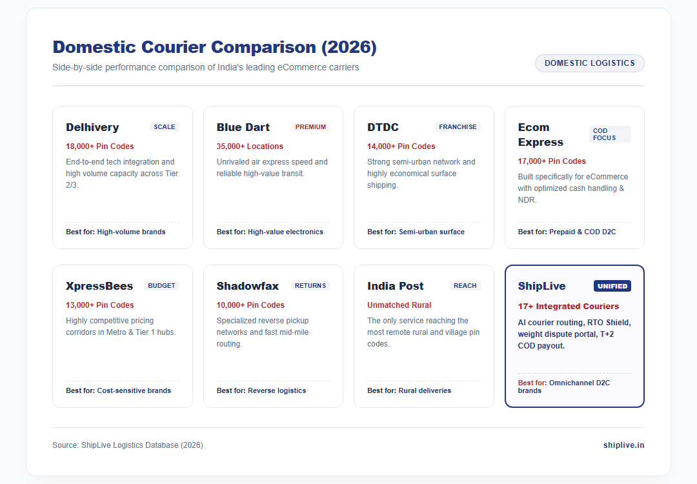
Task: Select the India Post card title
Action: point(396,286)
